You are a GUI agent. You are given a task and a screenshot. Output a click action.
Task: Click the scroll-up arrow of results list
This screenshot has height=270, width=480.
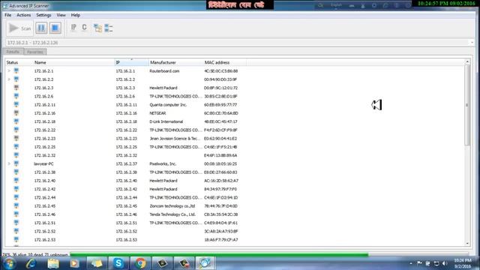click(x=467, y=61)
